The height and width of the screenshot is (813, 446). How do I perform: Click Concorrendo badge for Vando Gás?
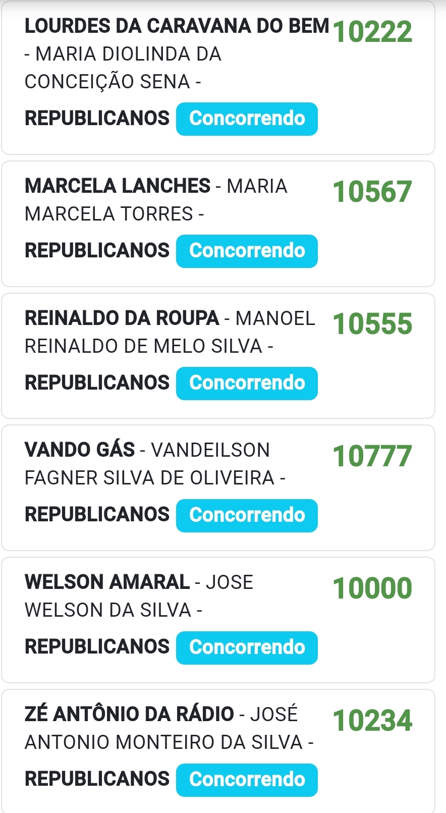click(x=247, y=516)
